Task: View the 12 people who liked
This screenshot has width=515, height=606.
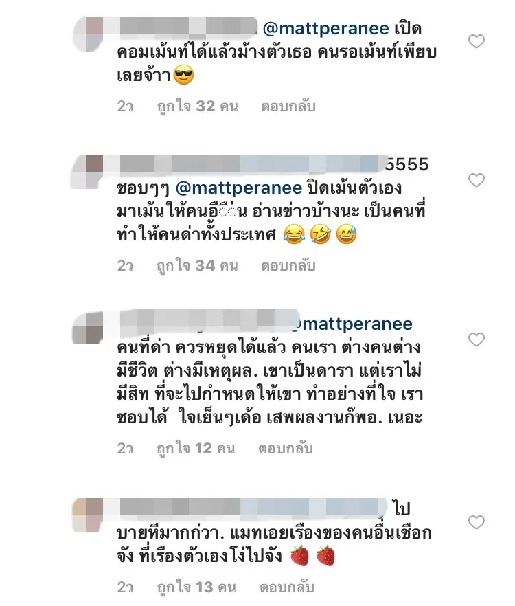Action: 196,448
